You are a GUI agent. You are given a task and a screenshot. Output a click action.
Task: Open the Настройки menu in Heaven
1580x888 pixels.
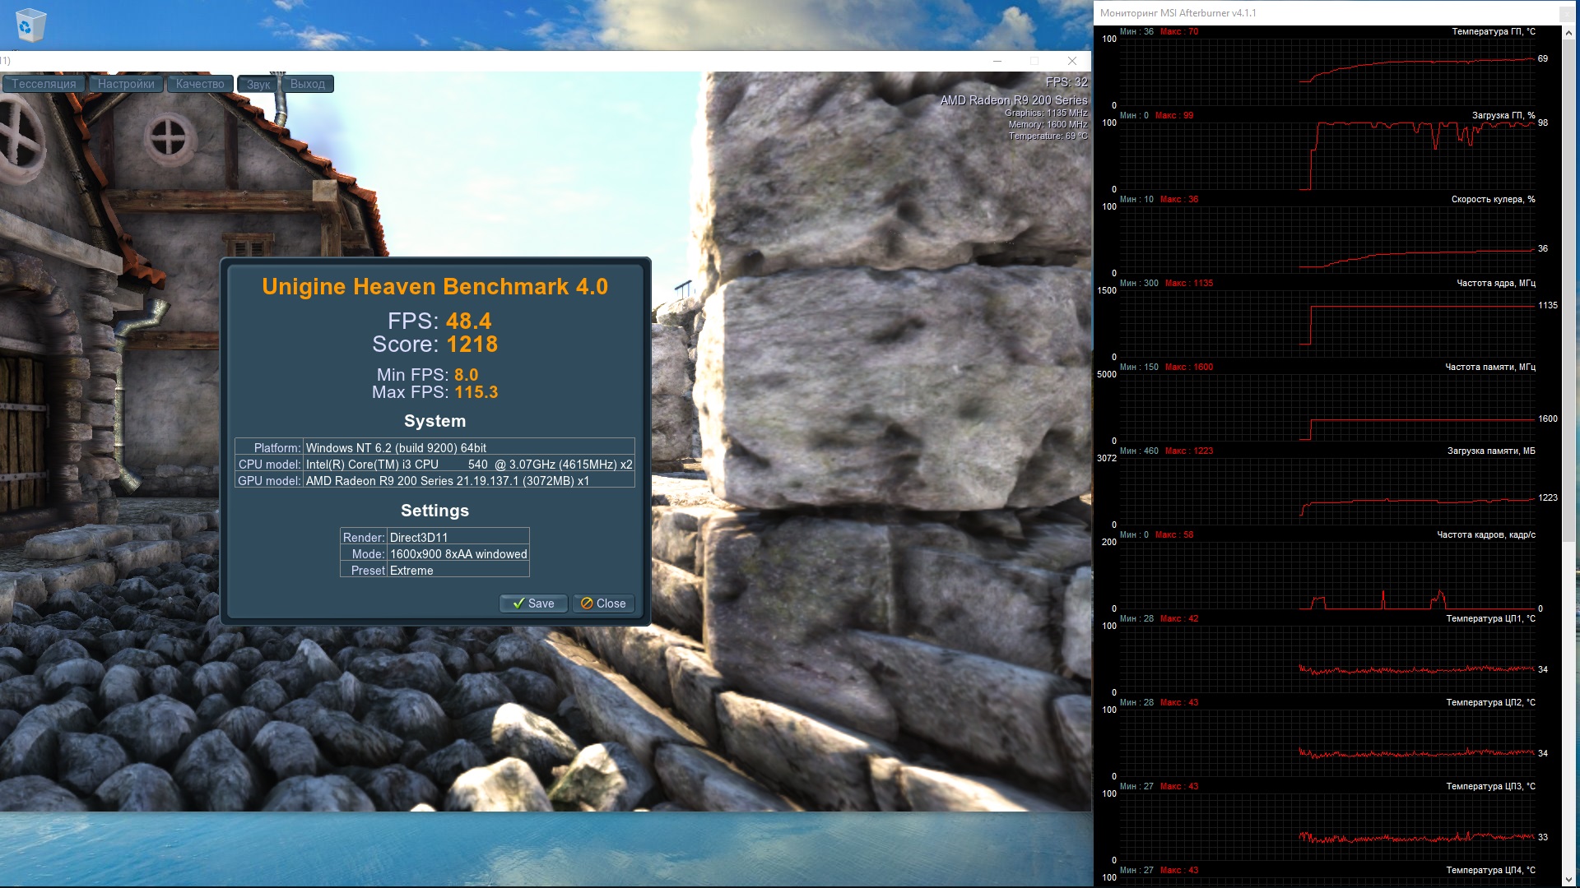[x=126, y=84]
